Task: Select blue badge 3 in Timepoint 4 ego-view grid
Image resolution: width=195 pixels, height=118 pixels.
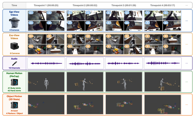Action: 147,23
